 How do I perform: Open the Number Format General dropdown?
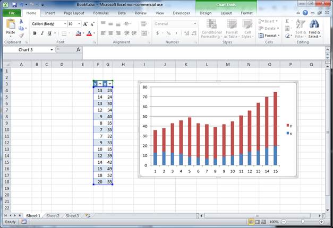pyautogui.click(x=195, y=24)
